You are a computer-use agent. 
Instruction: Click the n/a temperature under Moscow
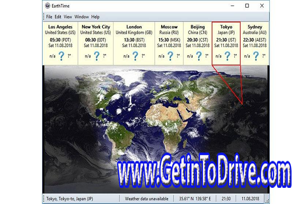(161, 56)
